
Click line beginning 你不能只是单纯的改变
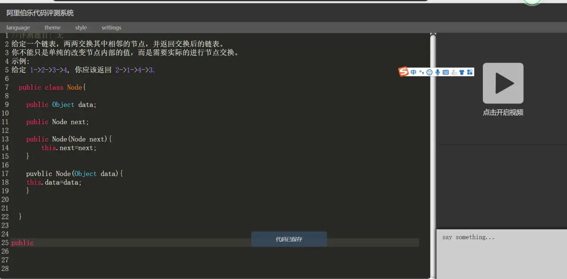[125, 53]
